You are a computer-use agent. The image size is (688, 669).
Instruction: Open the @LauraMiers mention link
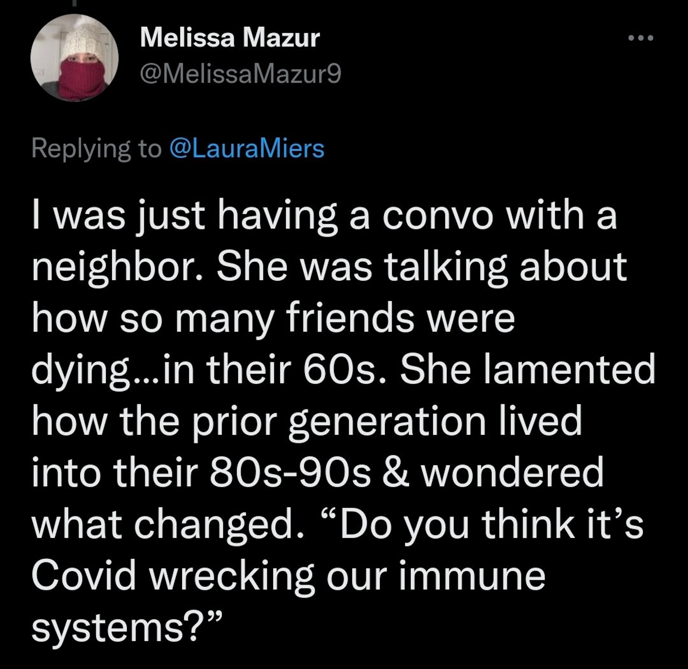pos(247,148)
